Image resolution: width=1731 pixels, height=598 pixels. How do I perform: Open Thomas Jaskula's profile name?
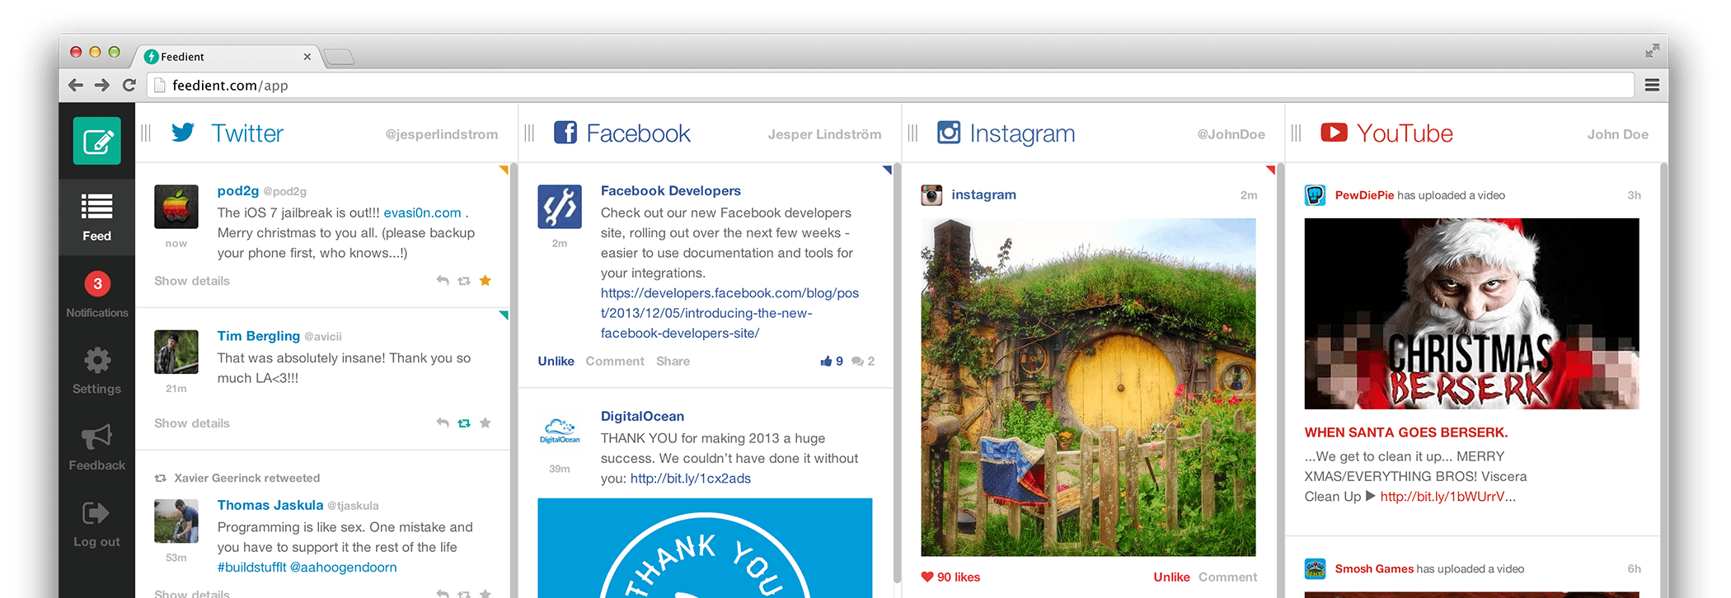click(270, 505)
